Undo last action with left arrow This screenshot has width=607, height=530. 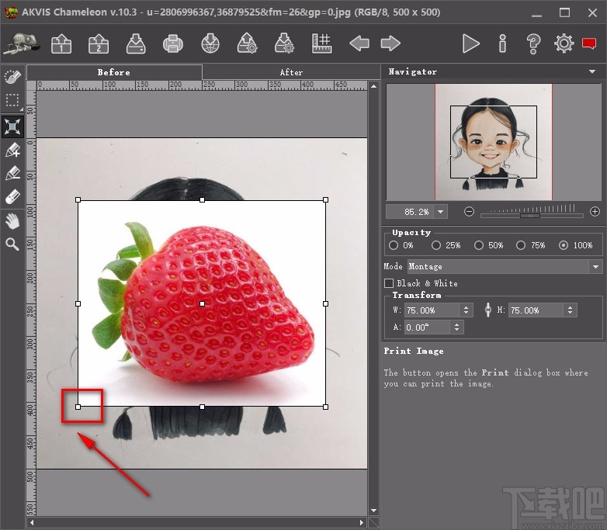pos(359,43)
